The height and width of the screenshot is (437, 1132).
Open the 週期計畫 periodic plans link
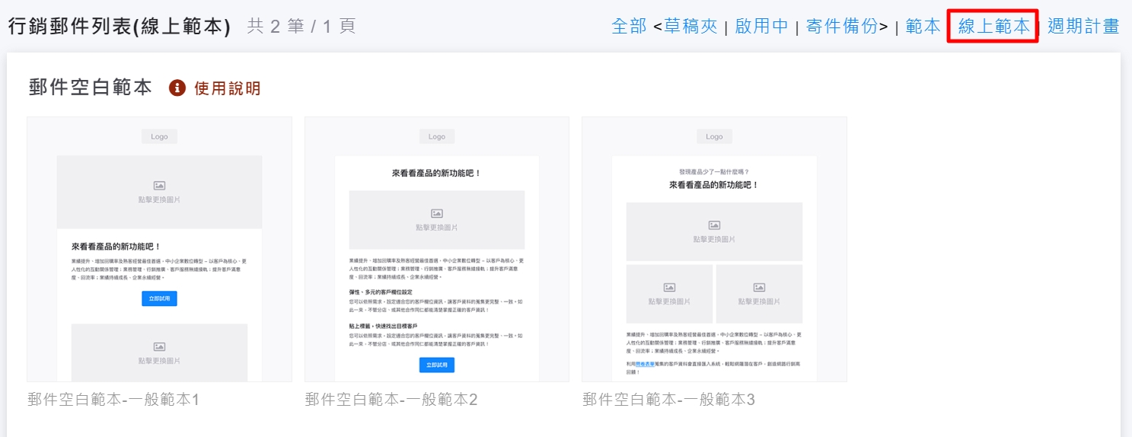[x=1083, y=27]
